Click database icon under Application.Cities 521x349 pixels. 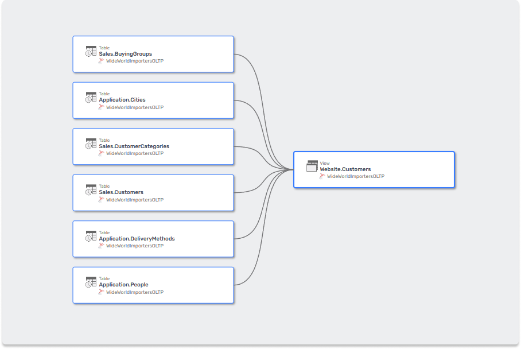point(101,107)
